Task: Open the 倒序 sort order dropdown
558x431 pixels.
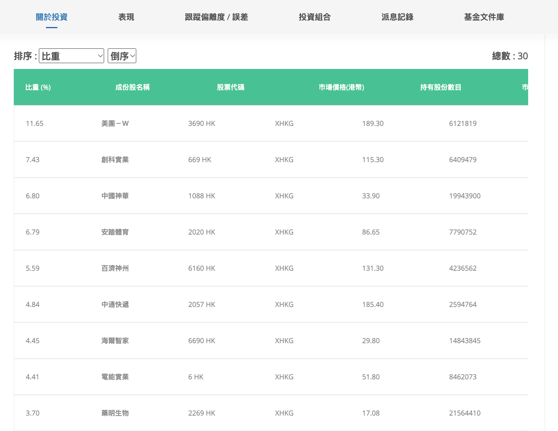Action: point(122,56)
